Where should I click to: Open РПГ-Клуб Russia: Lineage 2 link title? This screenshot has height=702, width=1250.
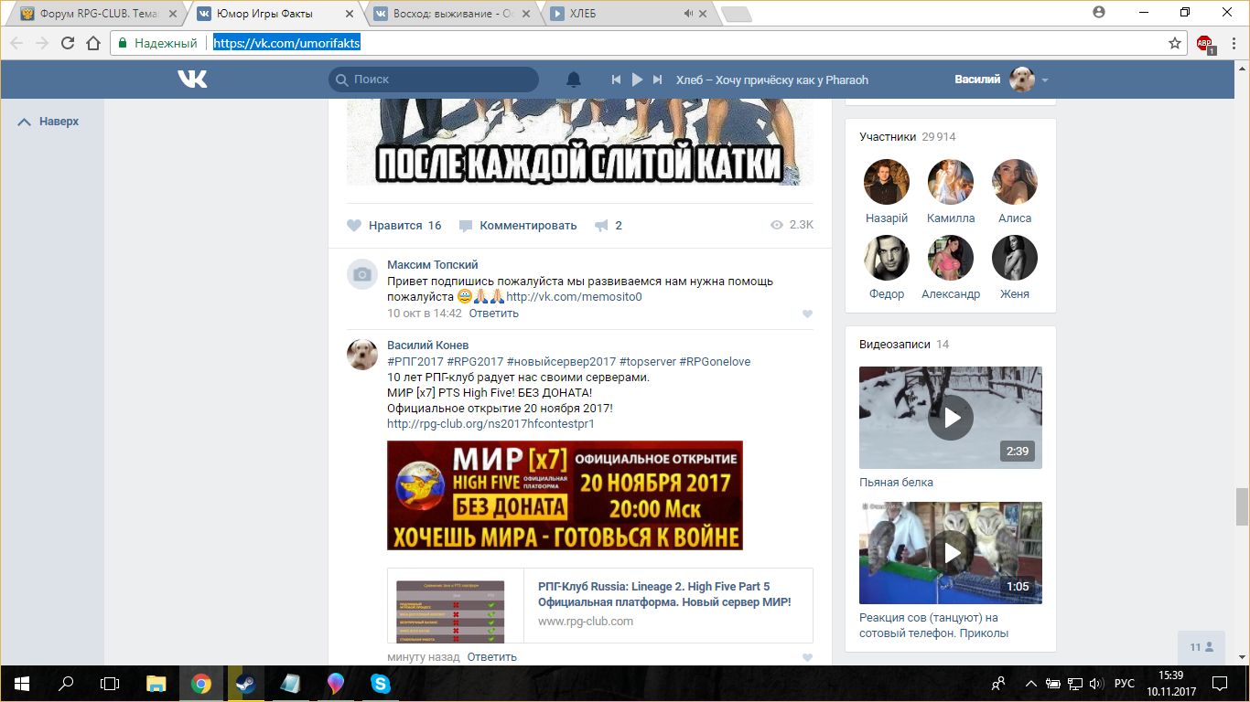664,594
